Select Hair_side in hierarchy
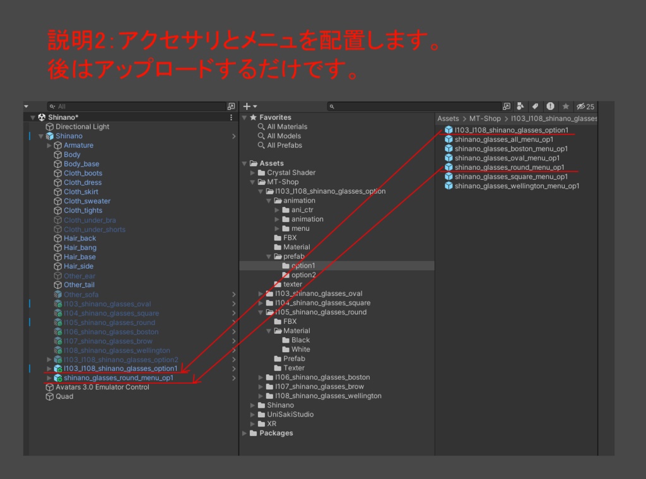The height and width of the screenshot is (479, 646). click(74, 266)
